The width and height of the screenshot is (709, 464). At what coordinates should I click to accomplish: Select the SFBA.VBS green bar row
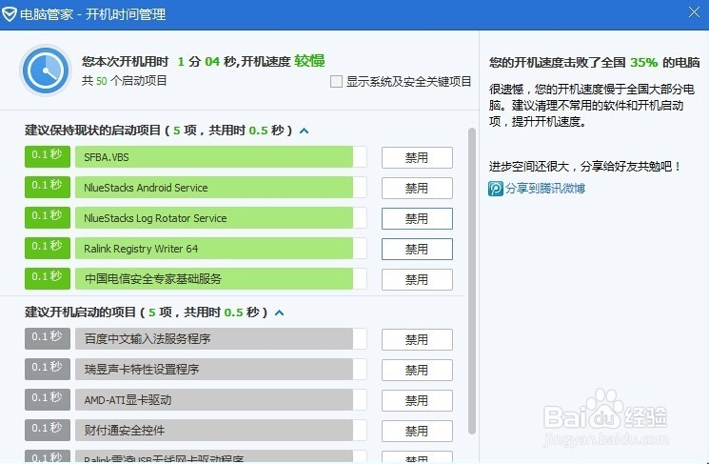click(221, 157)
